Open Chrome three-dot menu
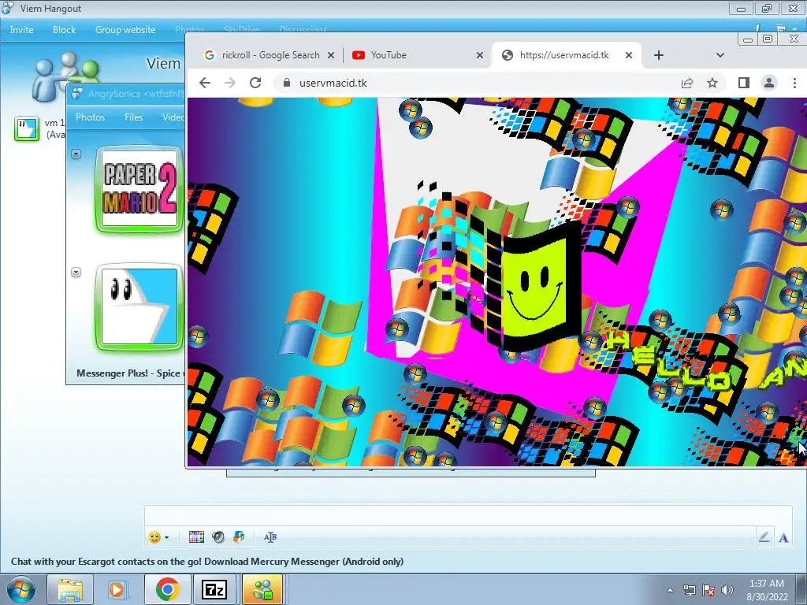 pos(794,83)
